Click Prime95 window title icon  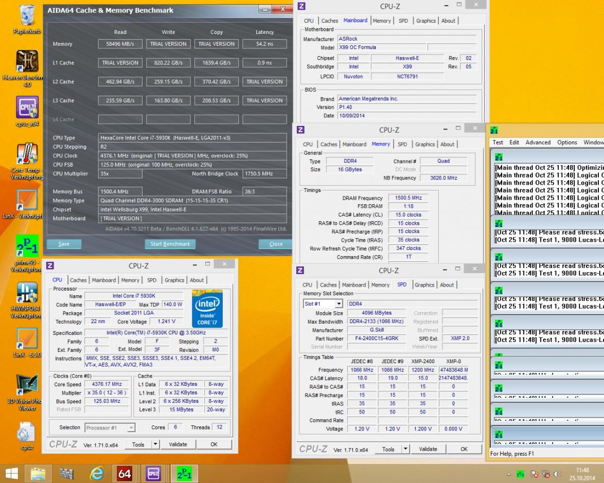(494, 130)
